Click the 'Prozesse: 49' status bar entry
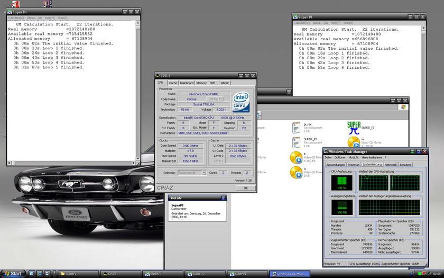 coord(332,264)
